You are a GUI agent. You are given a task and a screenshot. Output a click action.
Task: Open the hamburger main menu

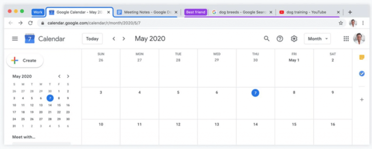click(15, 39)
